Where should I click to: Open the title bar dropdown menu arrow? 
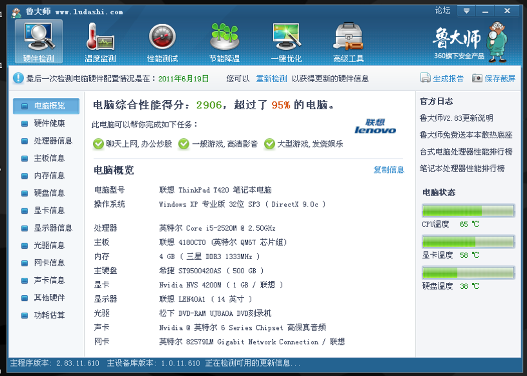pos(466,11)
